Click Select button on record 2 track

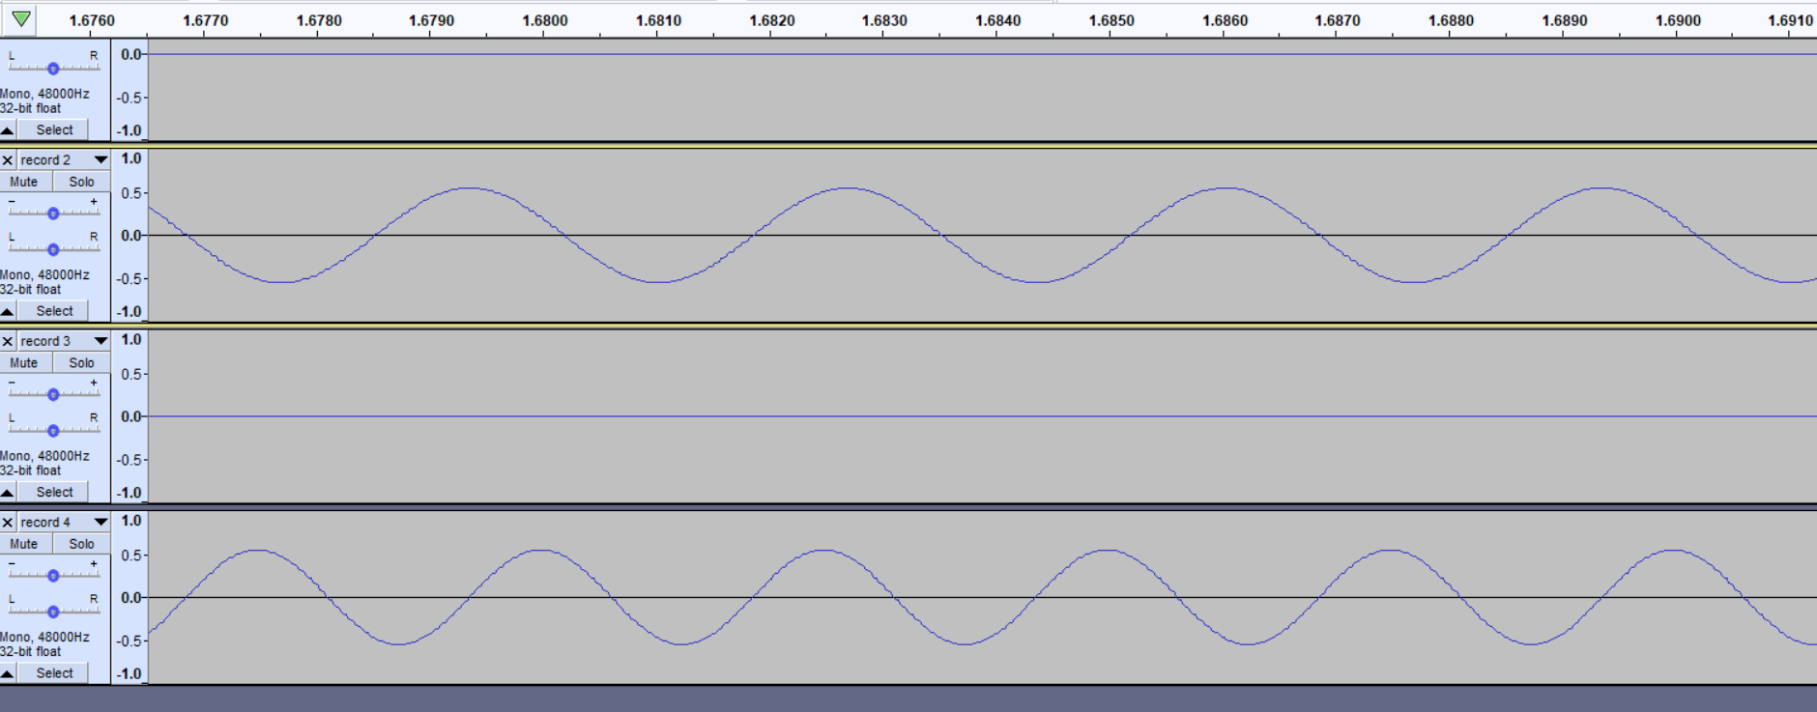[x=54, y=311]
